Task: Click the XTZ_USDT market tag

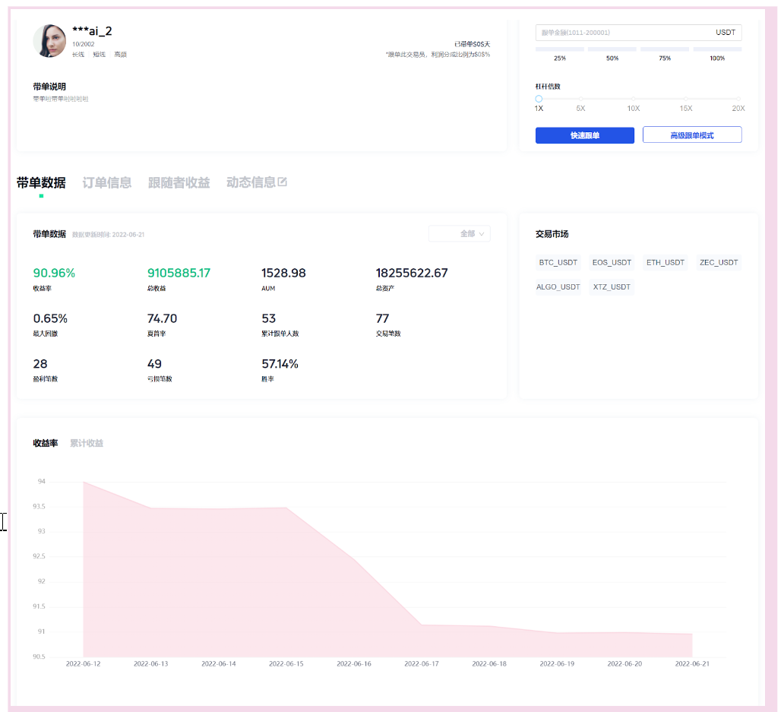Action: tap(612, 287)
